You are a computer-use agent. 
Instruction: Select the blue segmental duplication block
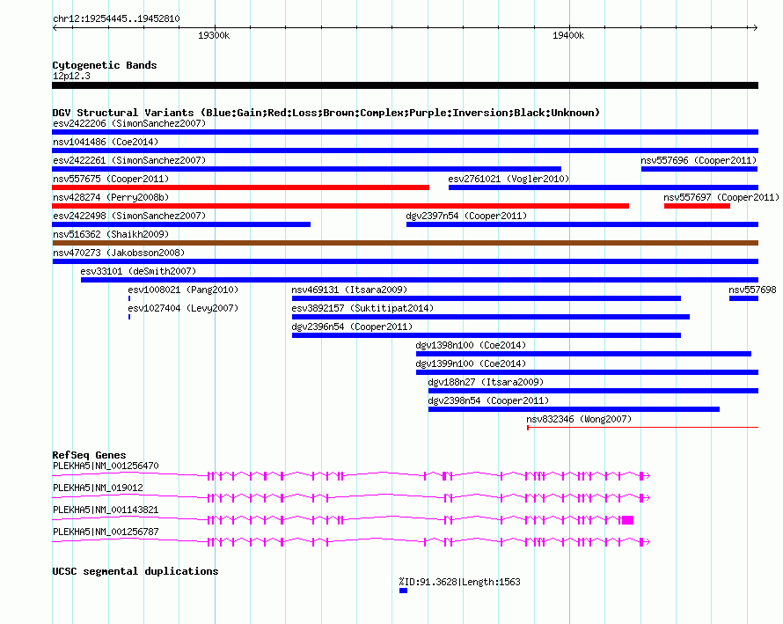click(x=404, y=591)
